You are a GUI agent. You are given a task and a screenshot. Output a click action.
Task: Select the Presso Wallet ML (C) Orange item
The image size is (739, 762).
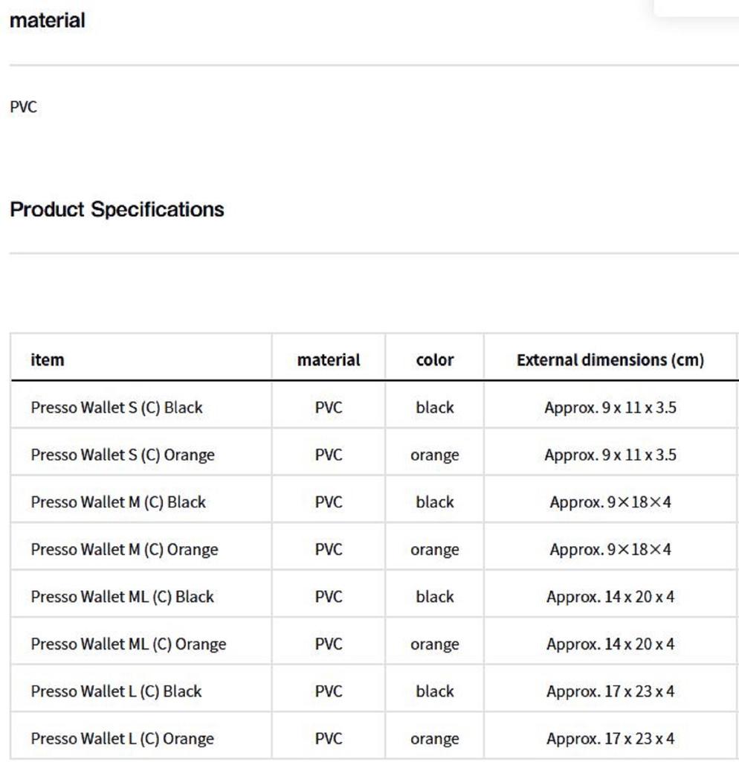tap(129, 644)
